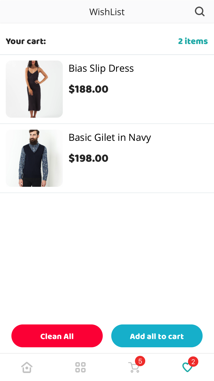214x381 pixels.
Task: Open the Bias Slip Dress photo
Action: point(34,89)
